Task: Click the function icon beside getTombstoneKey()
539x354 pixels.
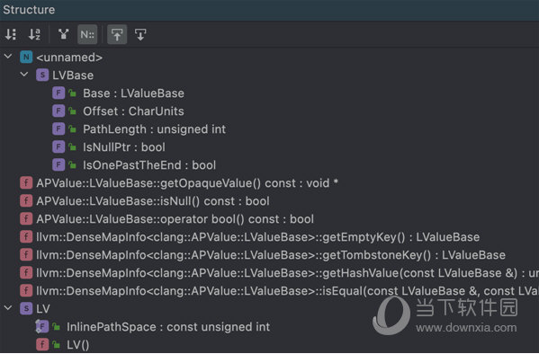Action: (x=26, y=255)
